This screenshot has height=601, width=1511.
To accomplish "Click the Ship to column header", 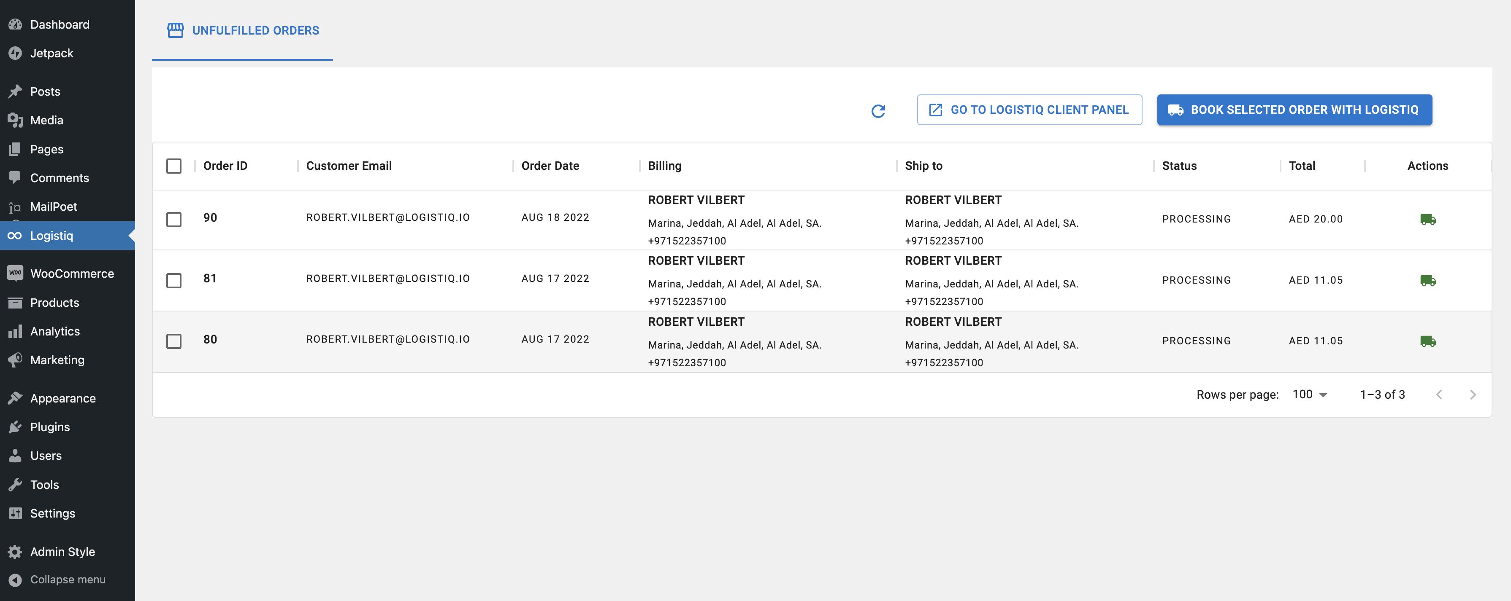I will point(924,166).
